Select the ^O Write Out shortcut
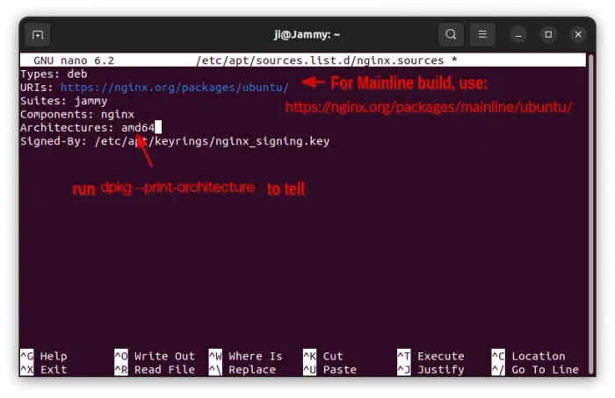 [155, 356]
